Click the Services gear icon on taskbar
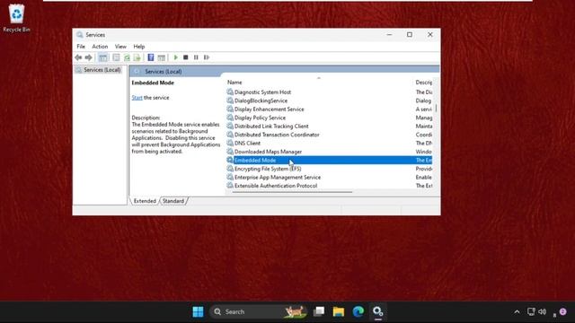 coord(378,311)
